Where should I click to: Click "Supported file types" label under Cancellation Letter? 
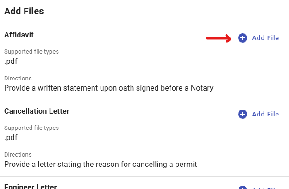pos(31,128)
